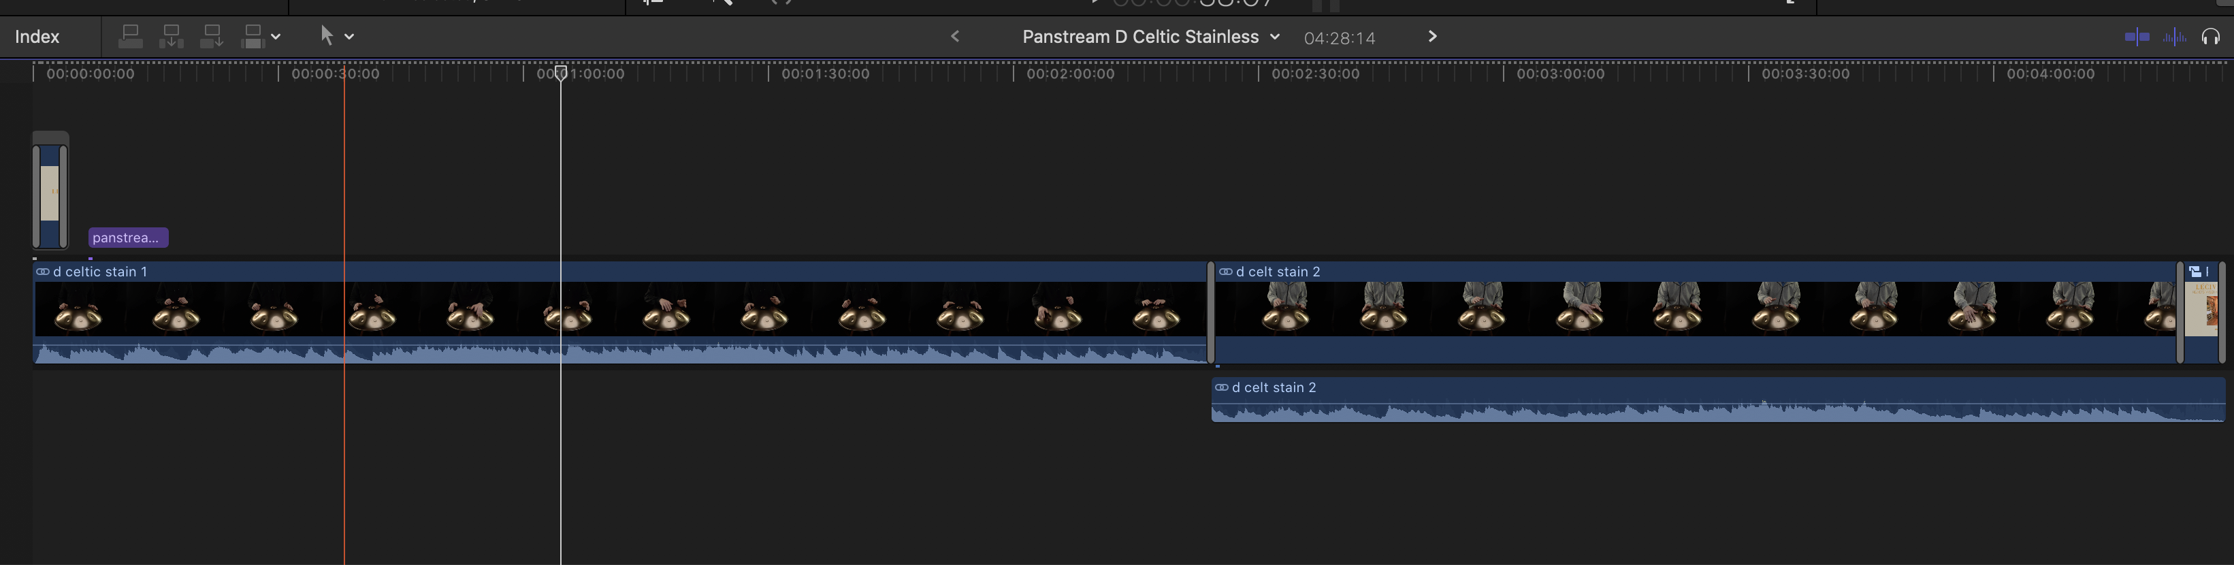This screenshot has width=2234, height=565.
Task: Click the ruler at 00:04:00:00
Action: (x=2050, y=74)
